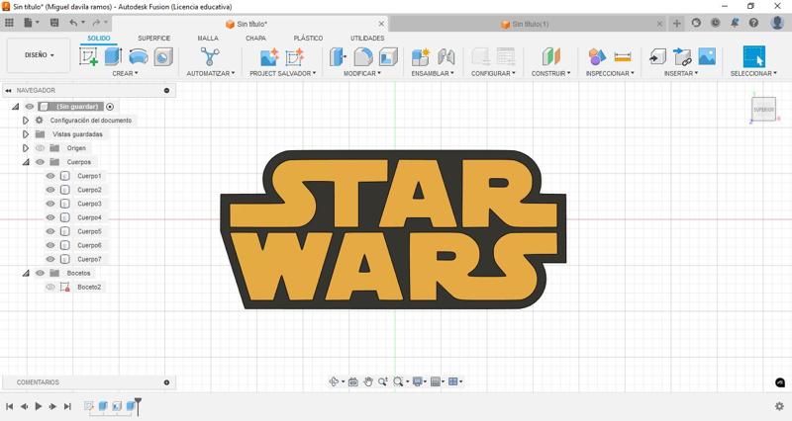792x421 pixels.
Task: Select the Measure tool icon
Action: tap(623, 56)
